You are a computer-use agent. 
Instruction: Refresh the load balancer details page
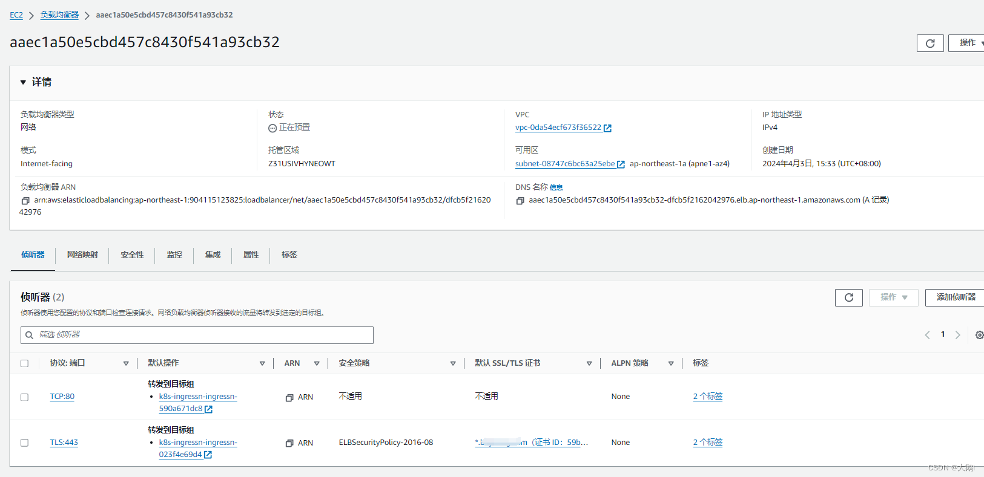[930, 44]
